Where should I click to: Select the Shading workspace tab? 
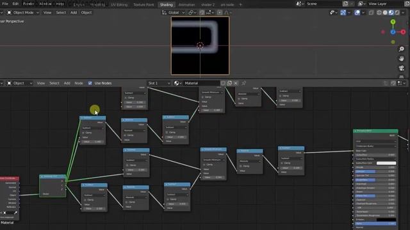point(167,4)
